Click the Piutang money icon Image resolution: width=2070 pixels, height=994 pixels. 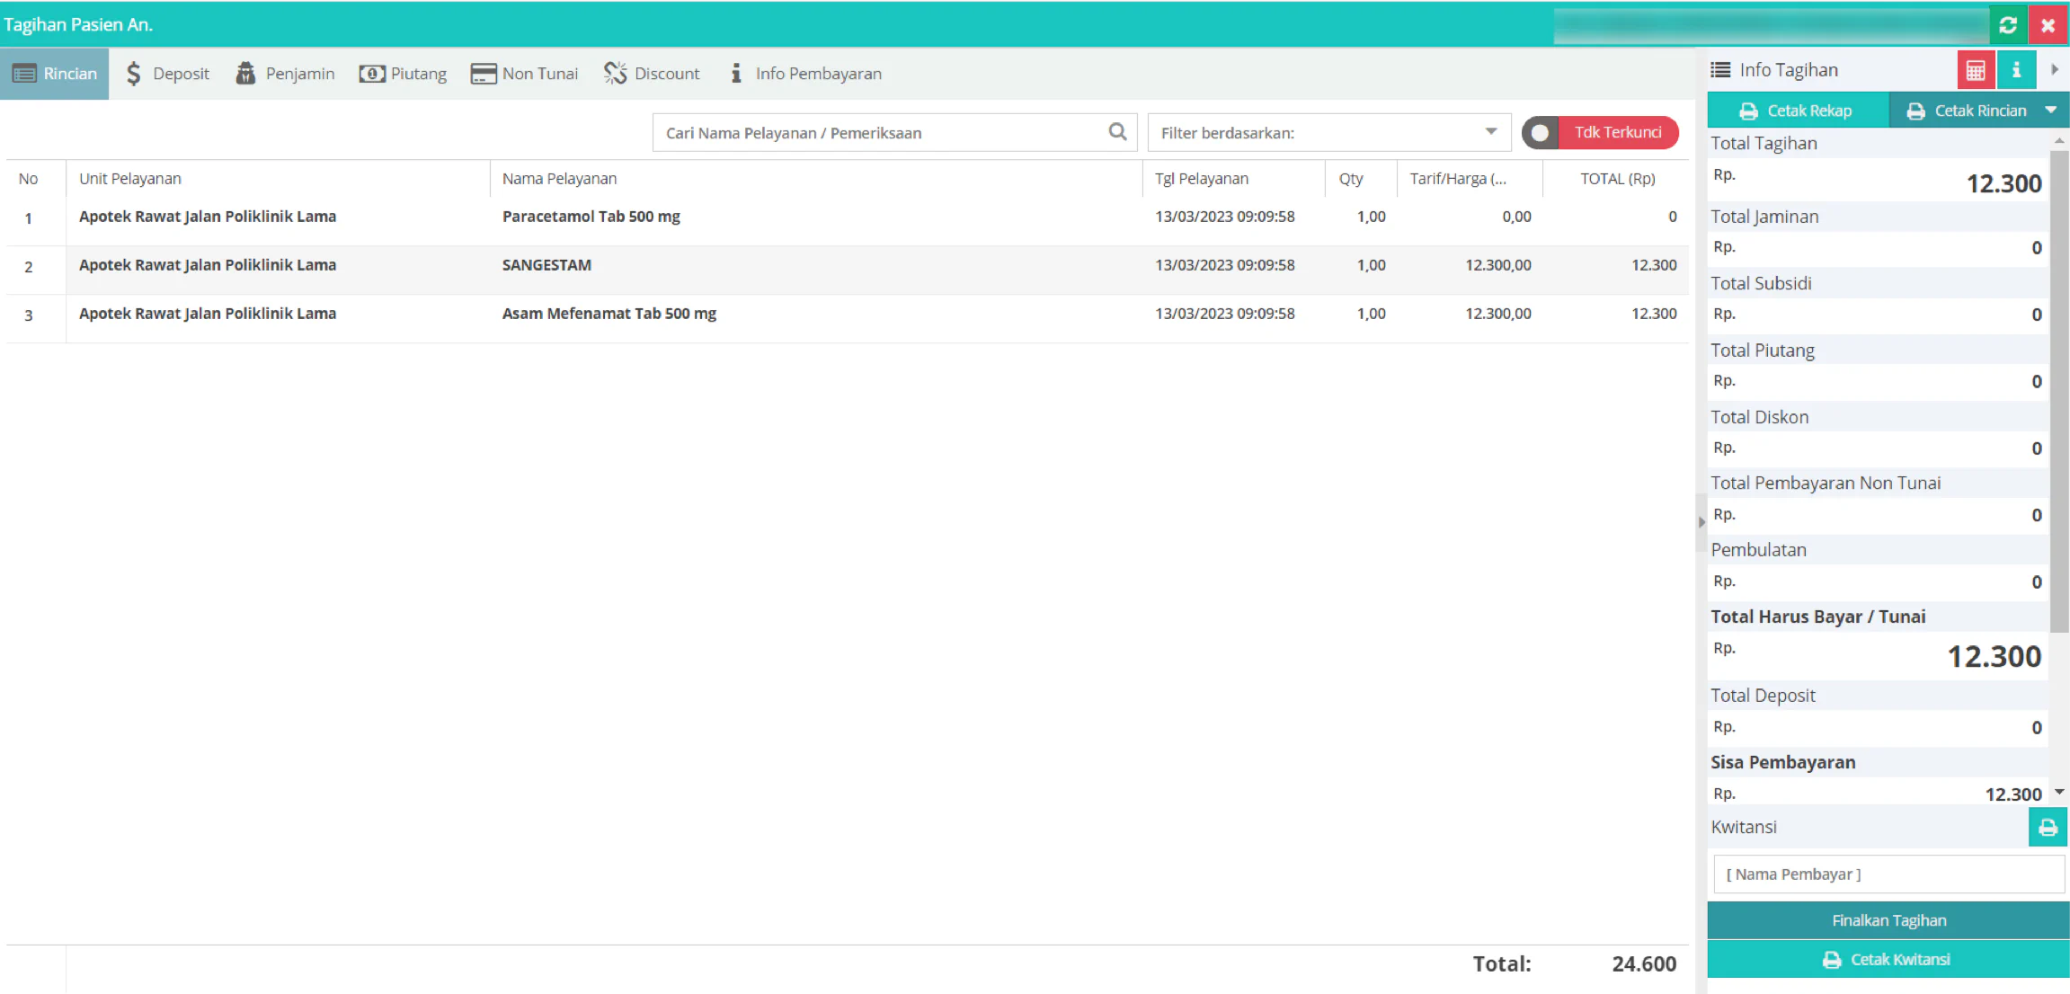click(372, 74)
